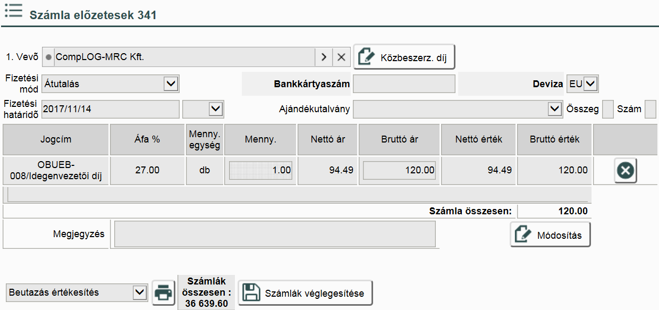This screenshot has height=310, width=659.
Task: Click the Menny. quantity field 1.00
Action: point(260,170)
